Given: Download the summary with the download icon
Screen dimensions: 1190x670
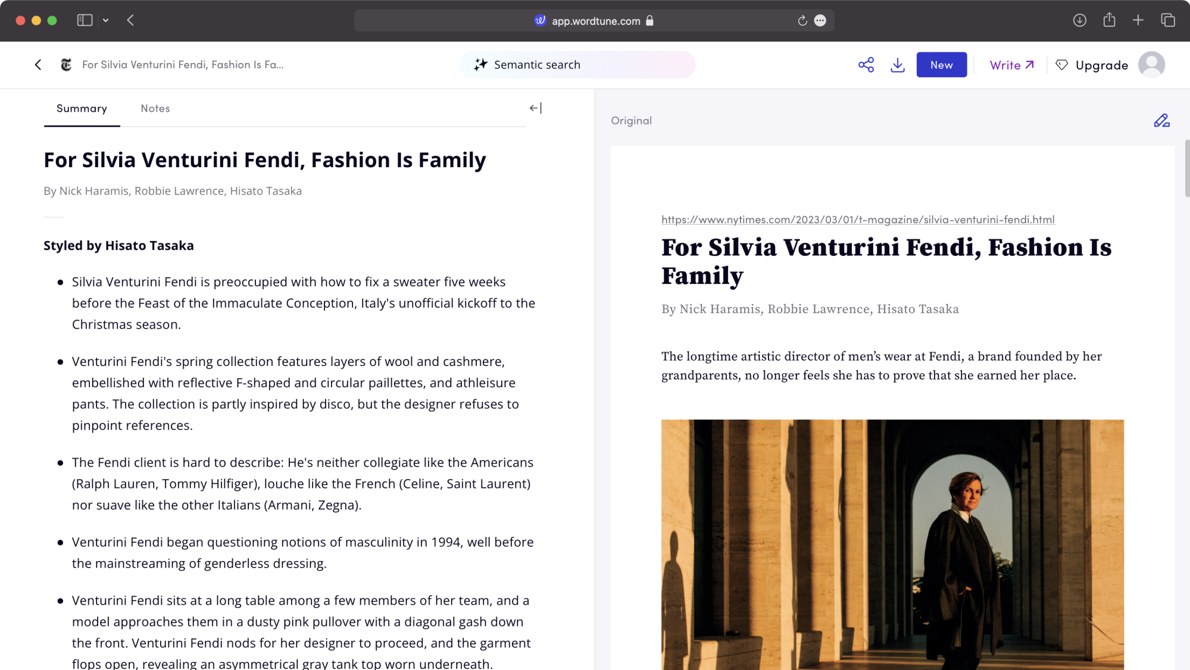Looking at the screenshot, I should click(x=898, y=65).
